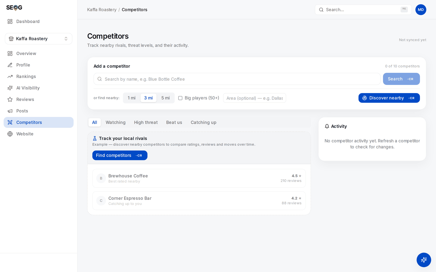Switch to the High threat tab
Screen dimensions: 436x272
click(x=146, y=122)
